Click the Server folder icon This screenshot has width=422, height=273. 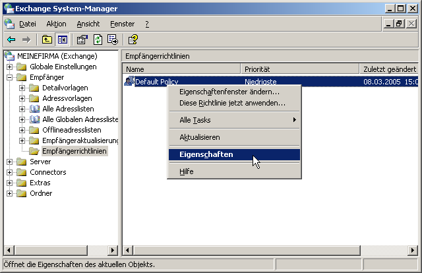coord(22,162)
